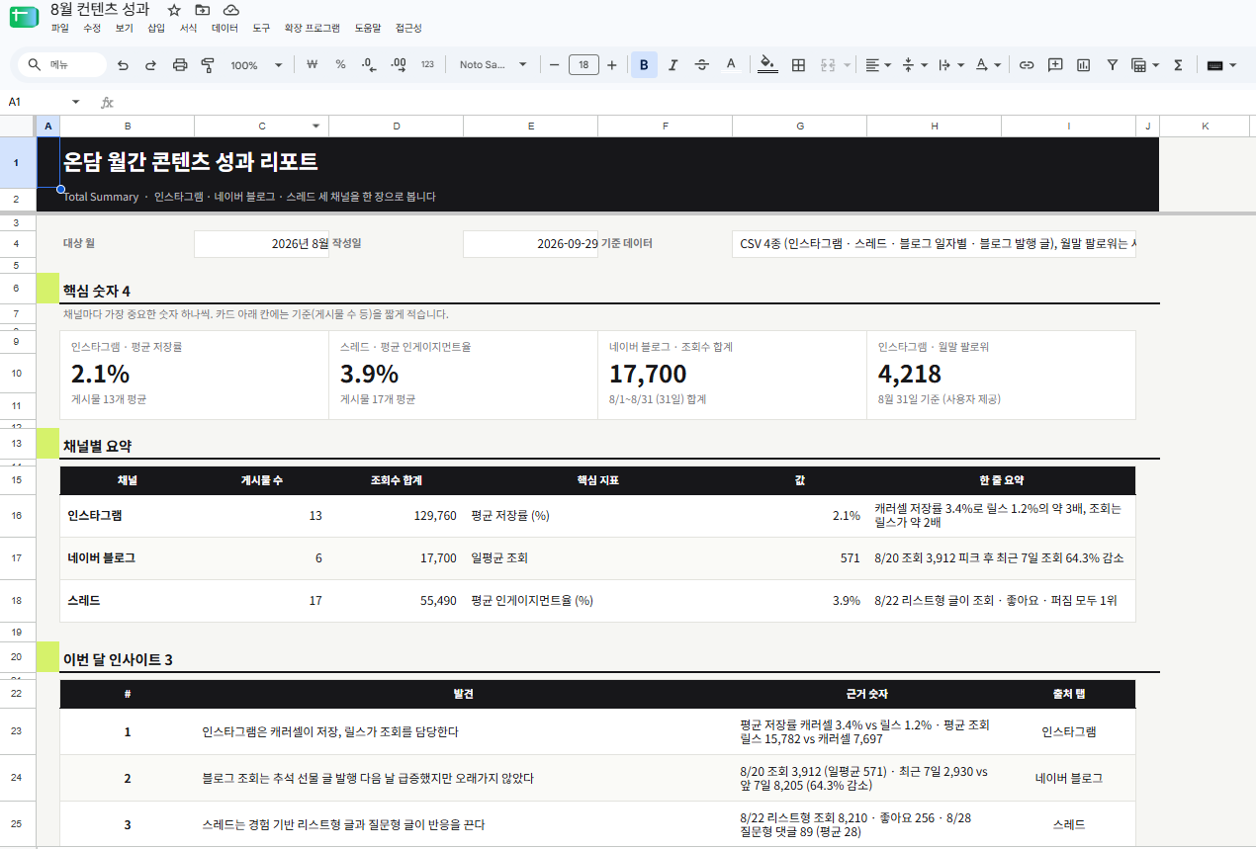This screenshot has width=1256, height=849.
Task: Open the text color picker
Action: (x=731, y=65)
